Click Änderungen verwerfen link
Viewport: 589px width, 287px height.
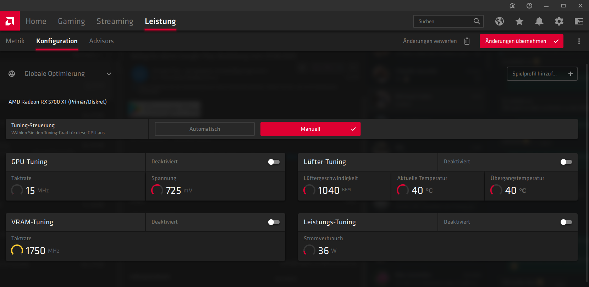coord(430,41)
